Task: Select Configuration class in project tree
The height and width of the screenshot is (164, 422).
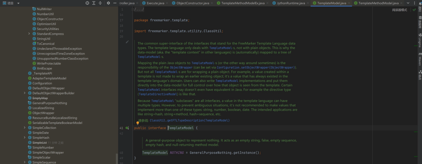Action: tap(42, 83)
